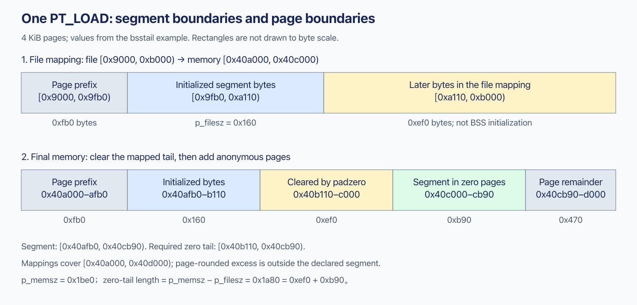
Task: Select the 'Initialized bytes 0x40afb0–b110' box
Action: click(x=194, y=190)
